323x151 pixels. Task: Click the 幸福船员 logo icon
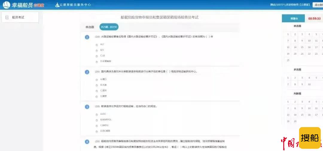(x=6, y=5)
